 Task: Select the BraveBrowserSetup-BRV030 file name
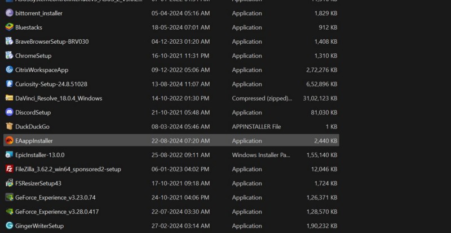pos(52,42)
